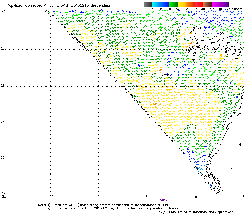This screenshot has width=244, height=214.
Task: Click the 'NOAA/NESDIS/Office of Research and Applications' credit
Action: pos(194,212)
